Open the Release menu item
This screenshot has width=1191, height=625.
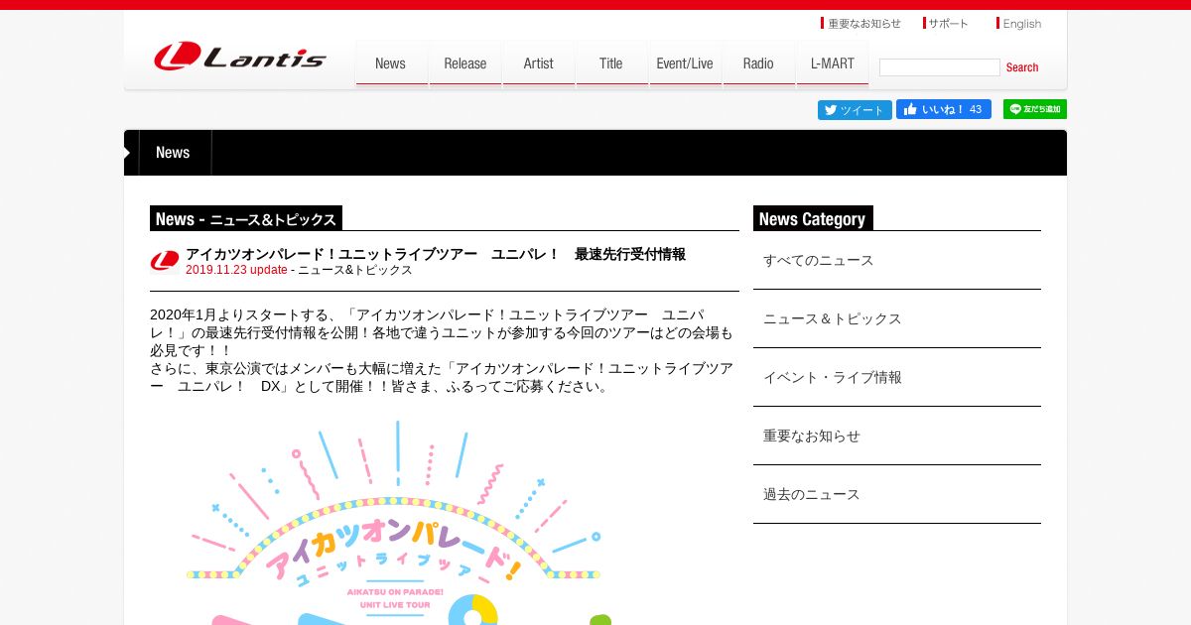(464, 63)
